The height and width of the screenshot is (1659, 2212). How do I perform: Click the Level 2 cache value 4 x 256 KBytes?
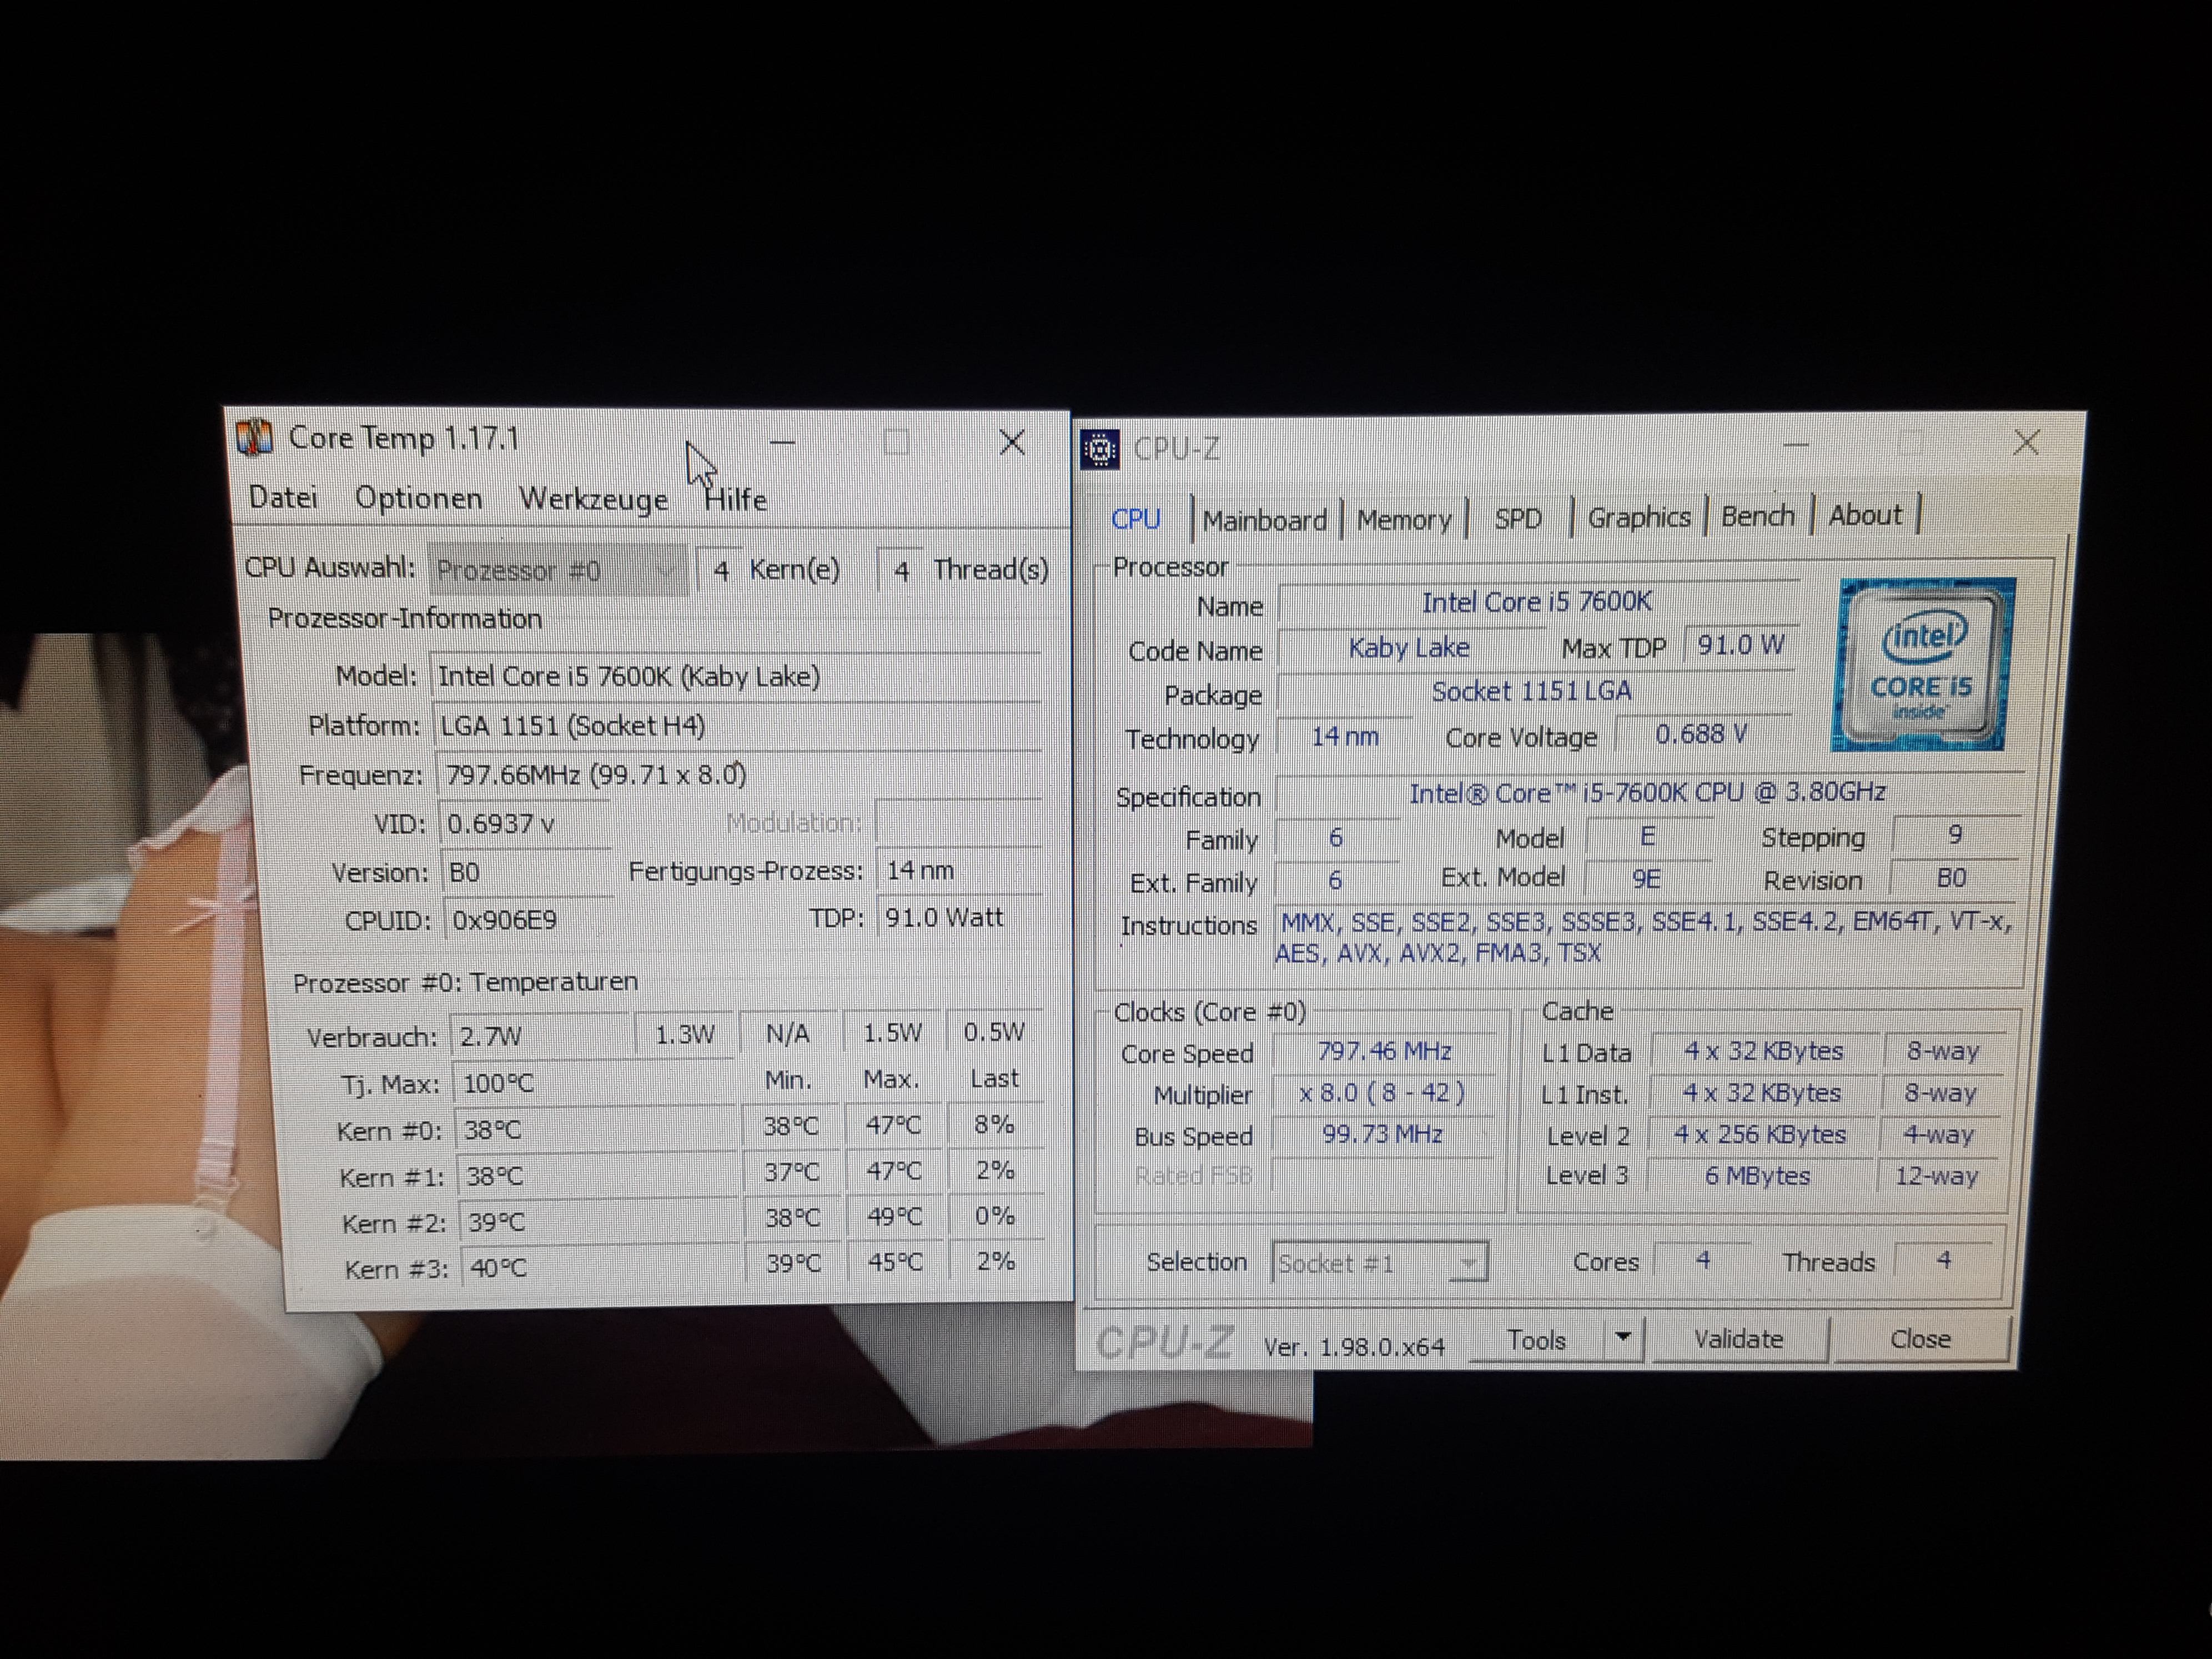[1760, 1135]
